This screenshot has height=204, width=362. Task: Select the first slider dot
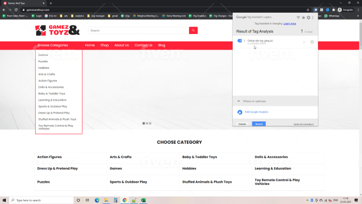(x=144, y=124)
